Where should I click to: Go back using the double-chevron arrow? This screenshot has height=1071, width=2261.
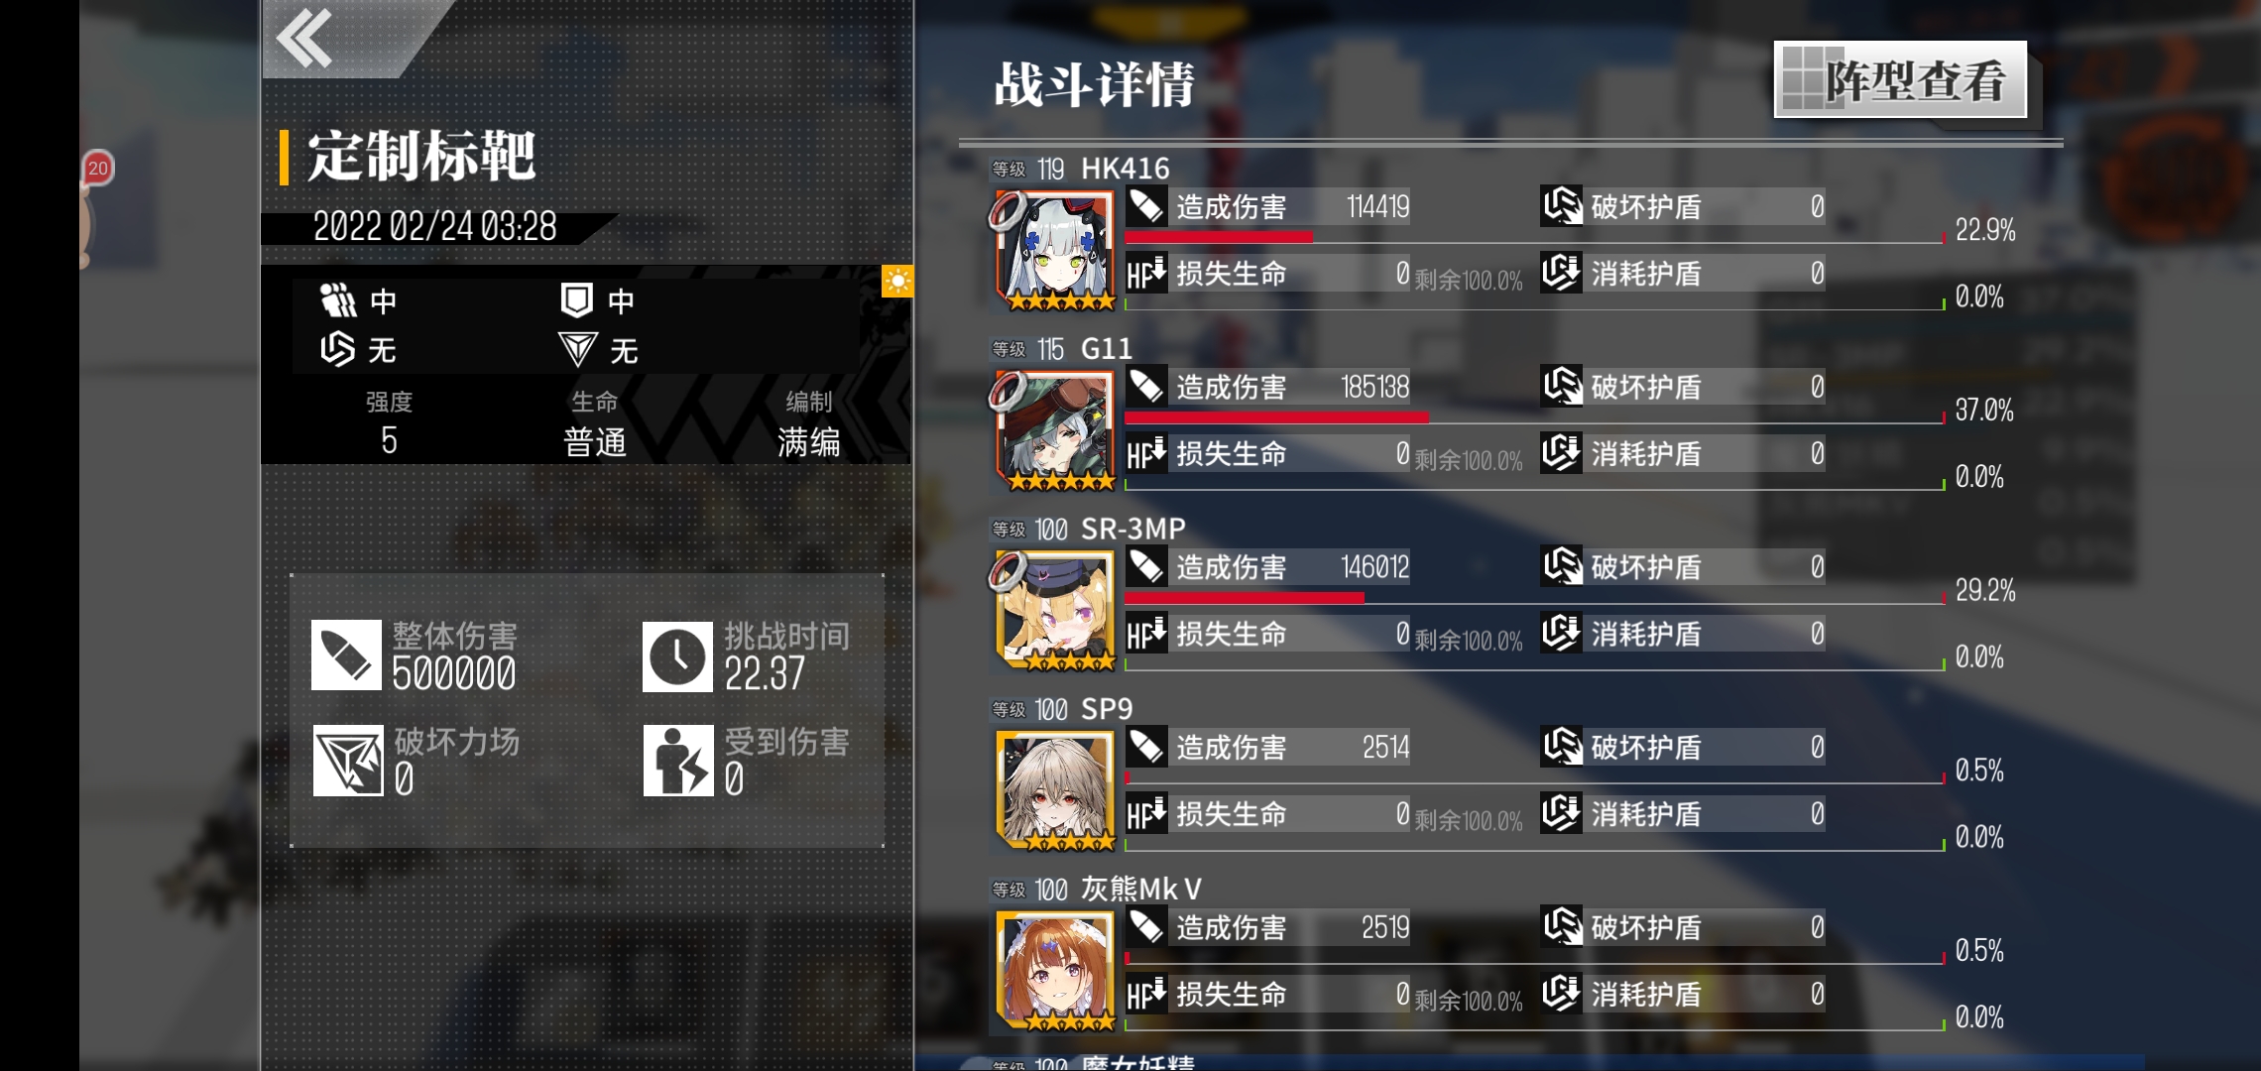304,39
